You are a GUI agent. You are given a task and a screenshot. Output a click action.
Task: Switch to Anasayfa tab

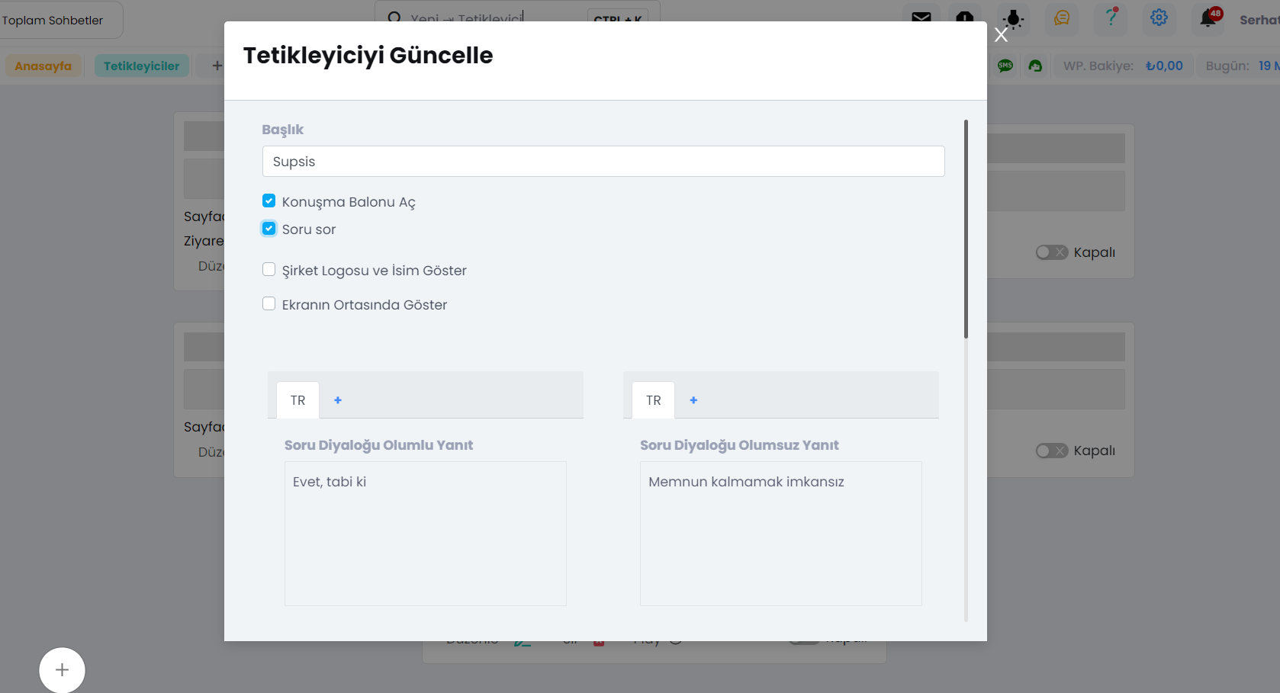click(43, 66)
